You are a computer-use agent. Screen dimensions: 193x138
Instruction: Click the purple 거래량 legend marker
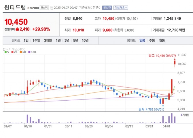click(x=181, y=115)
